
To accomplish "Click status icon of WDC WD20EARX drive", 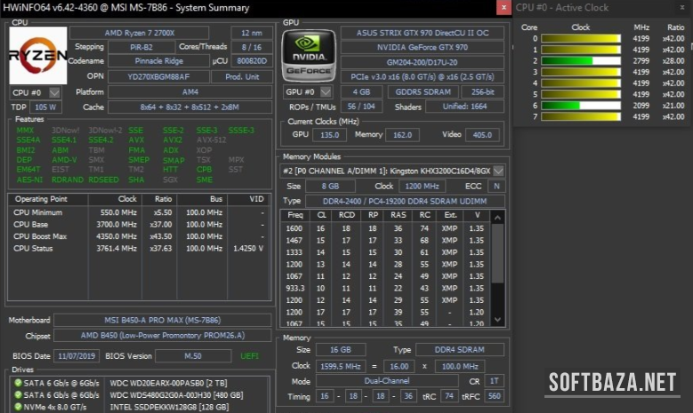I will (18, 382).
